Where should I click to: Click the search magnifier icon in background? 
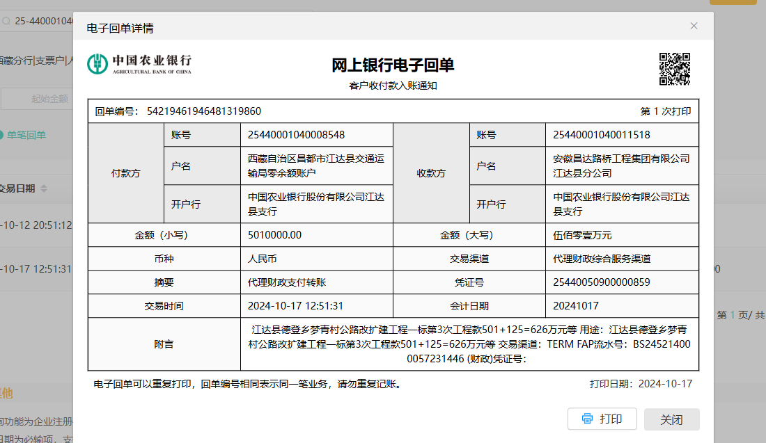coord(6,21)
